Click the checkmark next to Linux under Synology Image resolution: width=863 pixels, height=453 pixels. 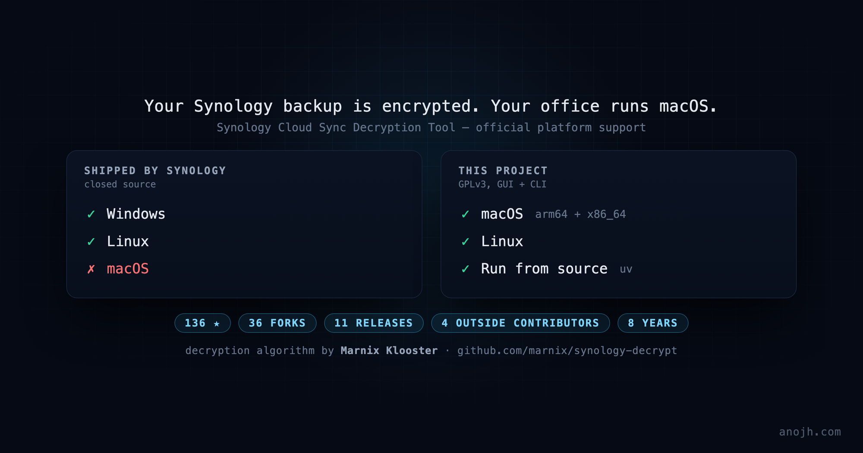pyautogui.click(x=91, y=242)
